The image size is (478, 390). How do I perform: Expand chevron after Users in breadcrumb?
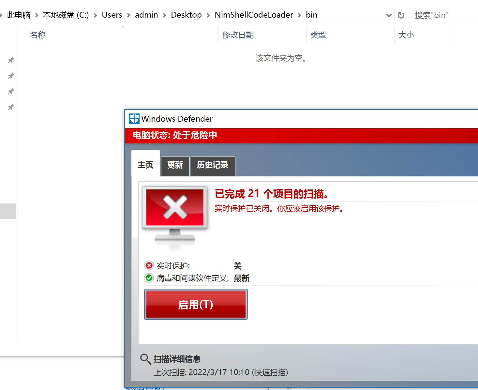tap(128, 15)
